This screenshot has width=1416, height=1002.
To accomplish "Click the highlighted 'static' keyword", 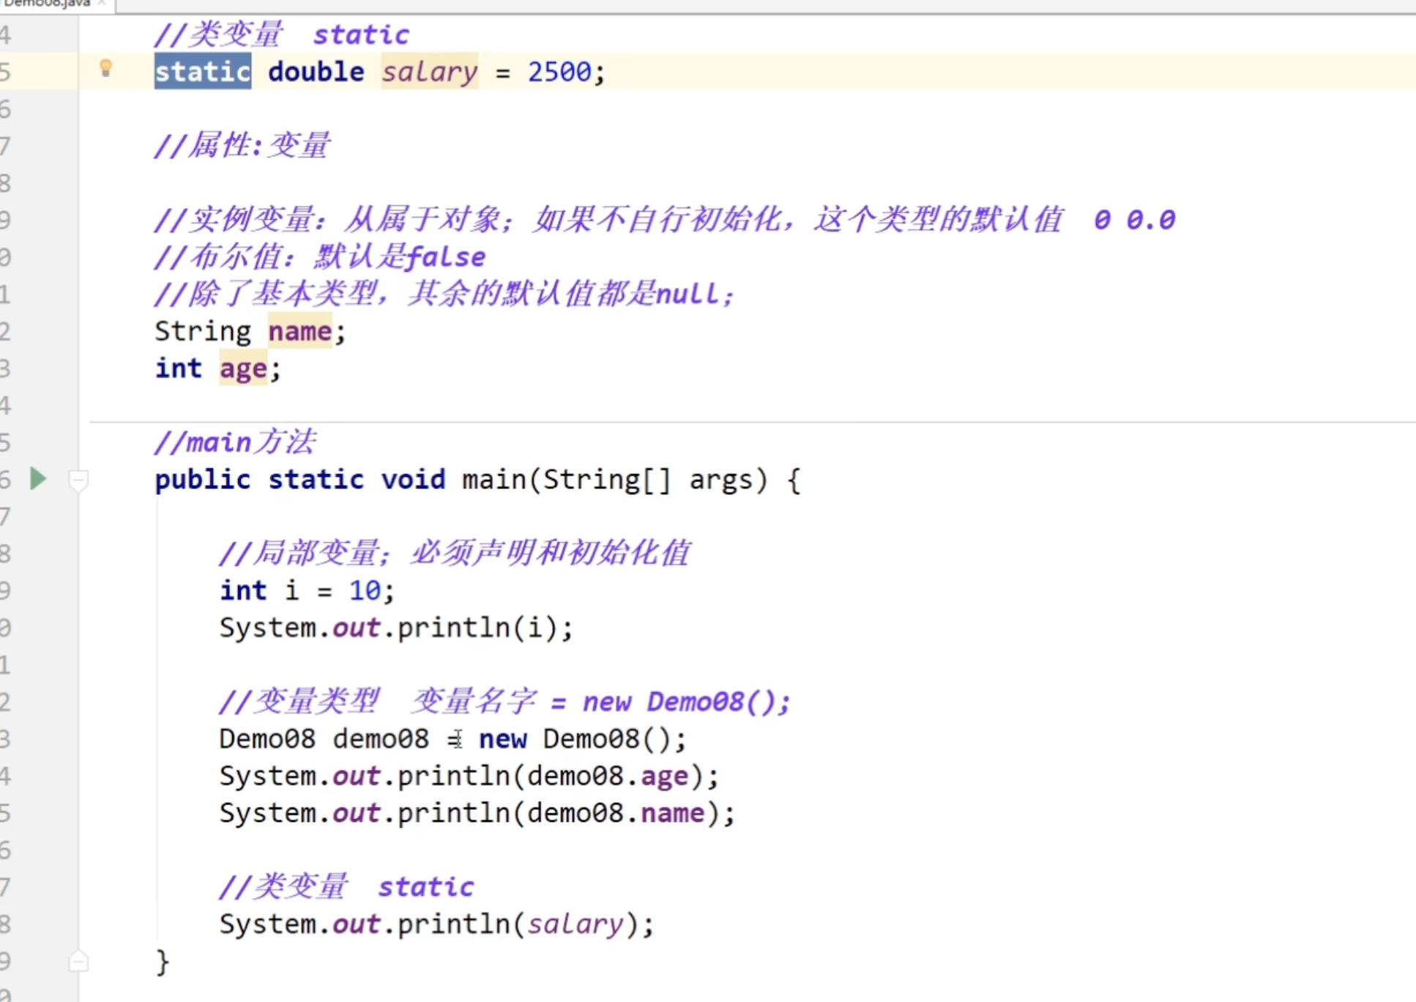I will tap(202, 72).
